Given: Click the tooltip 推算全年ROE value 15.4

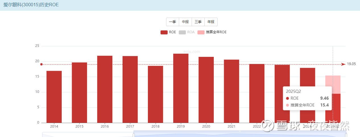Looking at the screenshot, I should [324, 105].
